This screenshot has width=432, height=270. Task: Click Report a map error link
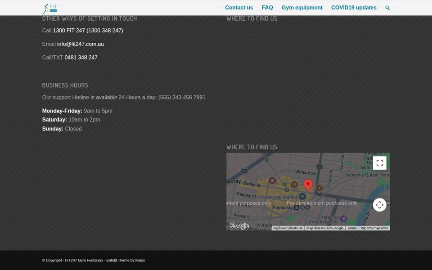374,228
